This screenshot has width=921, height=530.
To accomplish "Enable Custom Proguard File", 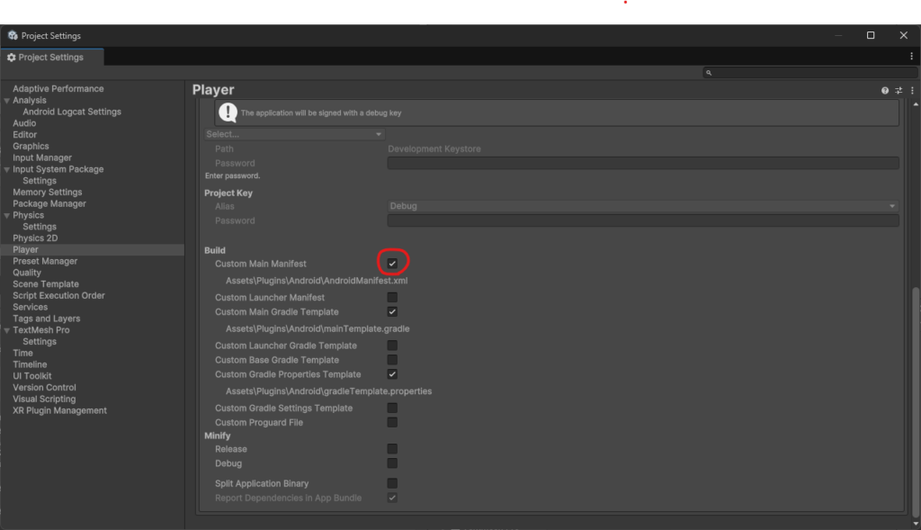I will 392,423.
